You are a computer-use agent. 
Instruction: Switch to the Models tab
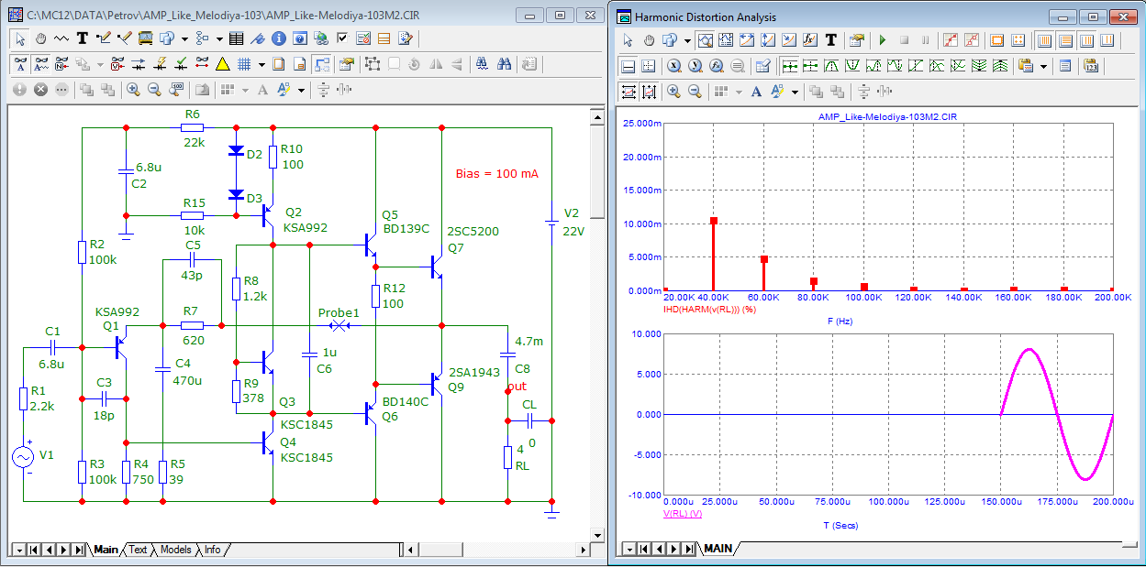tap(176, 550)
